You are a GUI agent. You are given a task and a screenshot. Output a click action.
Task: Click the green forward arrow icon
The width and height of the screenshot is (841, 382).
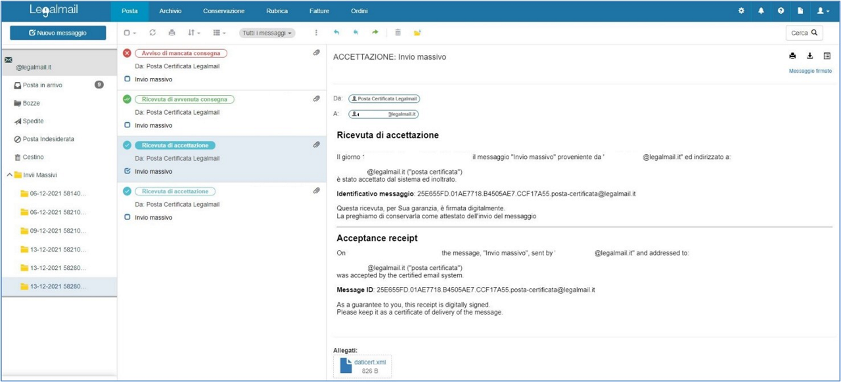pyautogui.click(x=375, y=33)
